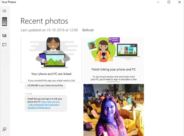The width and height of the screenshot is (184, 136).
Task: Minimize the Your Phone window
Action: click(x=158, y=2)
